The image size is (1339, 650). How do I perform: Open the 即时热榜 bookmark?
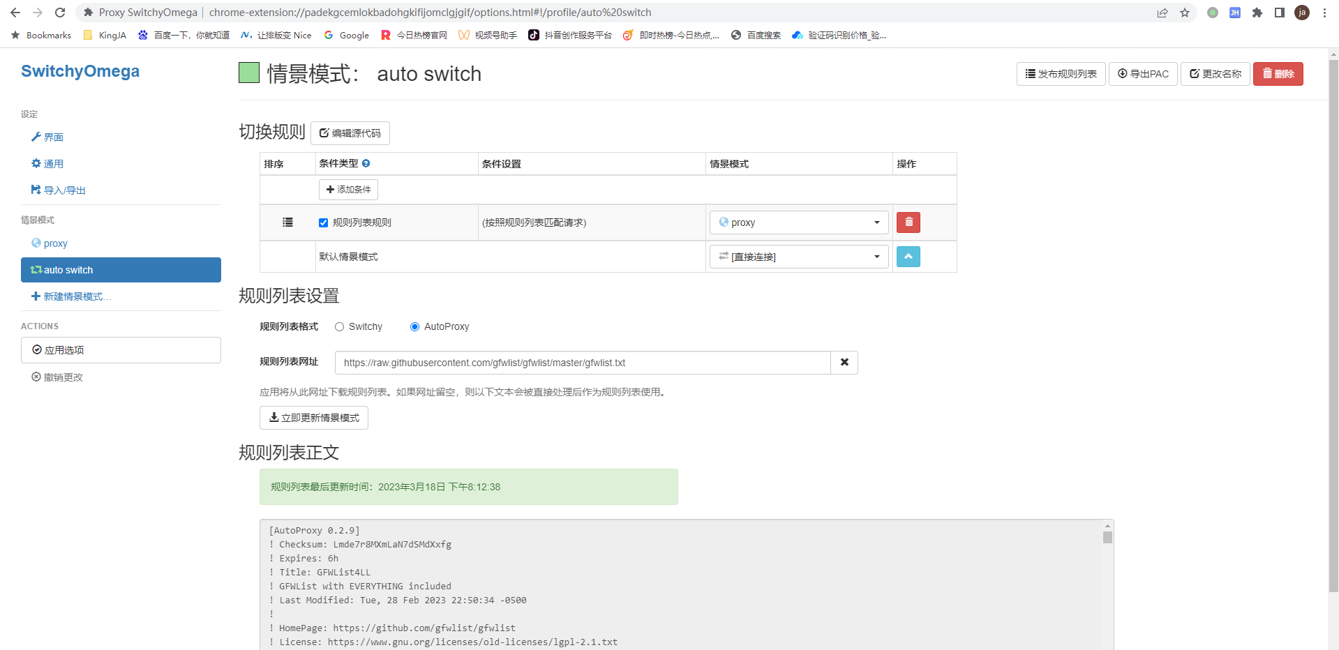(671, 35)
